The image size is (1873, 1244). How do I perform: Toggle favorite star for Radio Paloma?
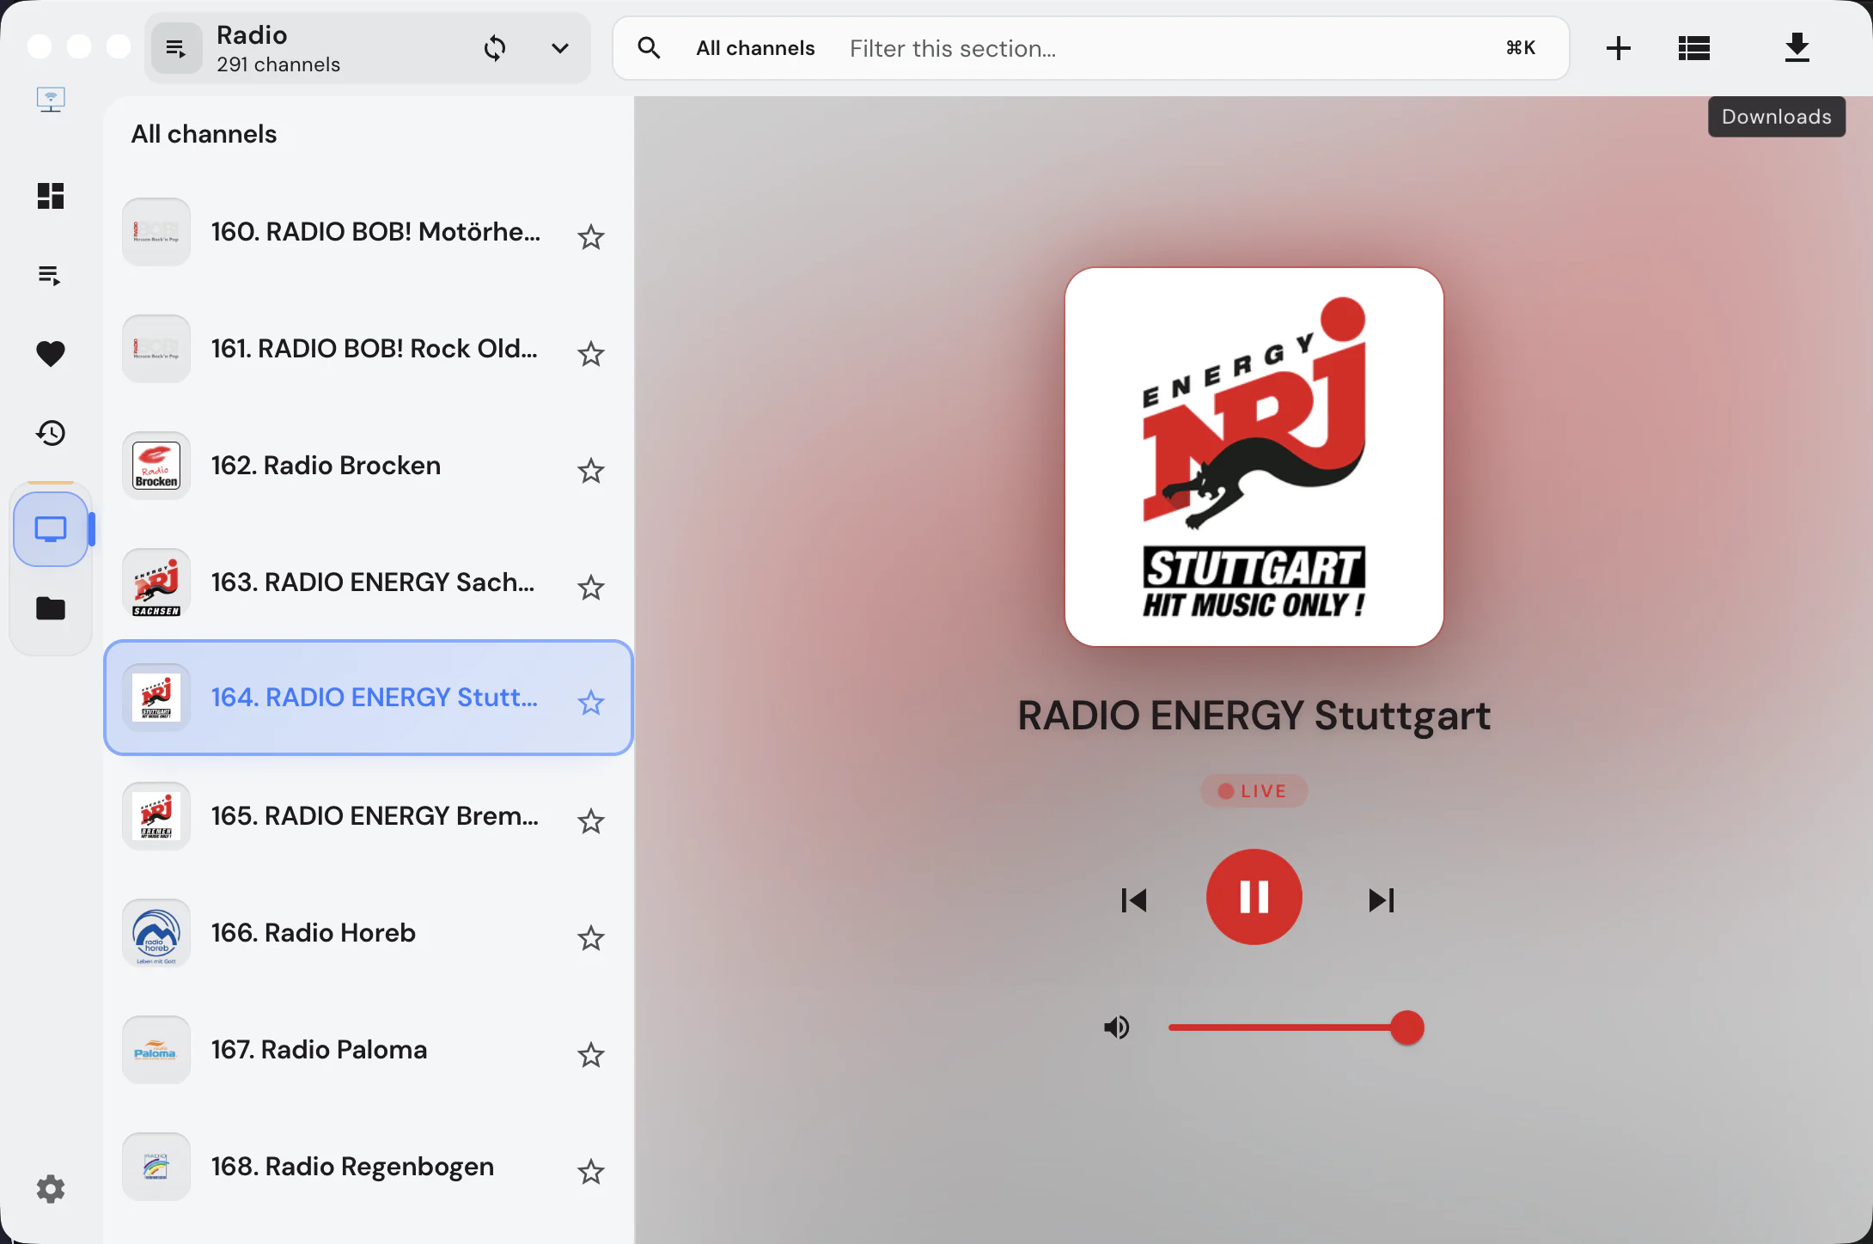[590, 1055]
